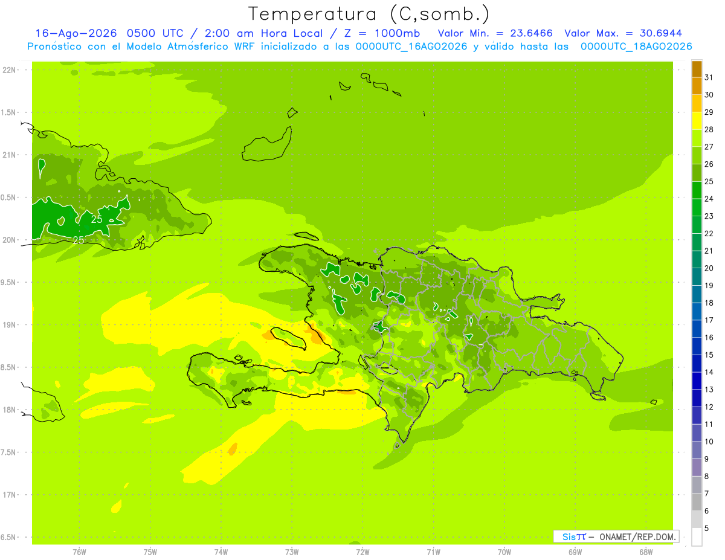Click the '0000UTC_18AGO2026' valid-until time

click(x=636, y=47)
